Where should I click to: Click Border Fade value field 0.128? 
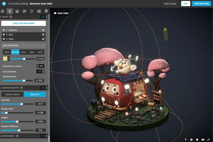click(x=41, y=113)
